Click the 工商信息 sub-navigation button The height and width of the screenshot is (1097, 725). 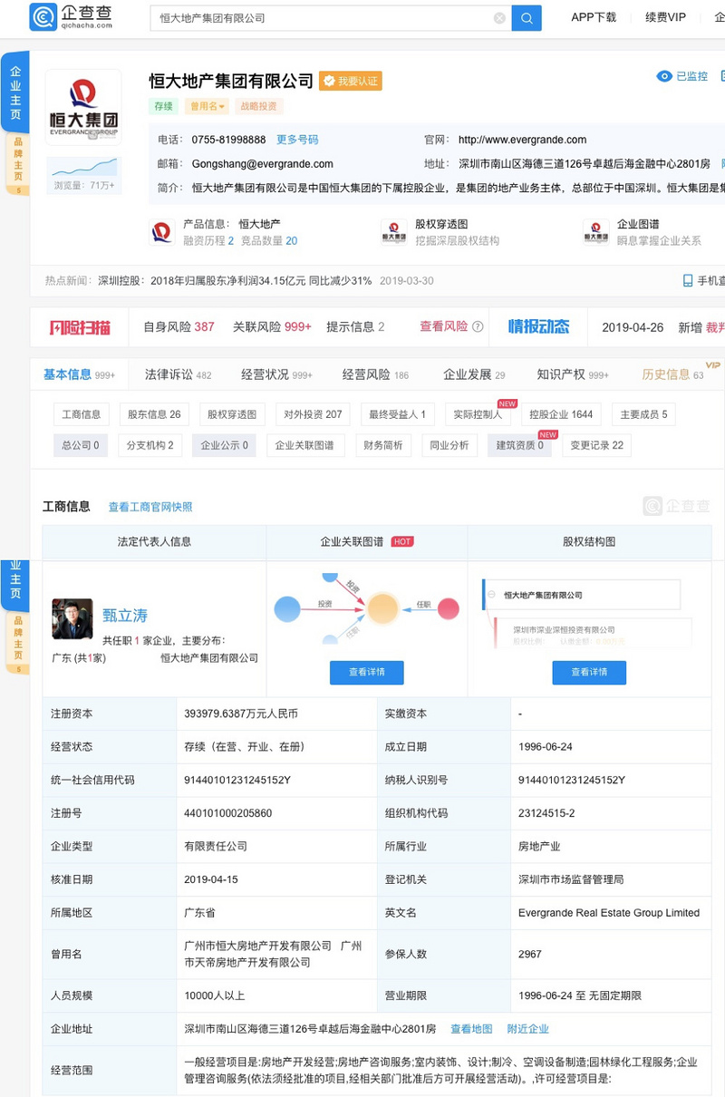pos(82,414)
